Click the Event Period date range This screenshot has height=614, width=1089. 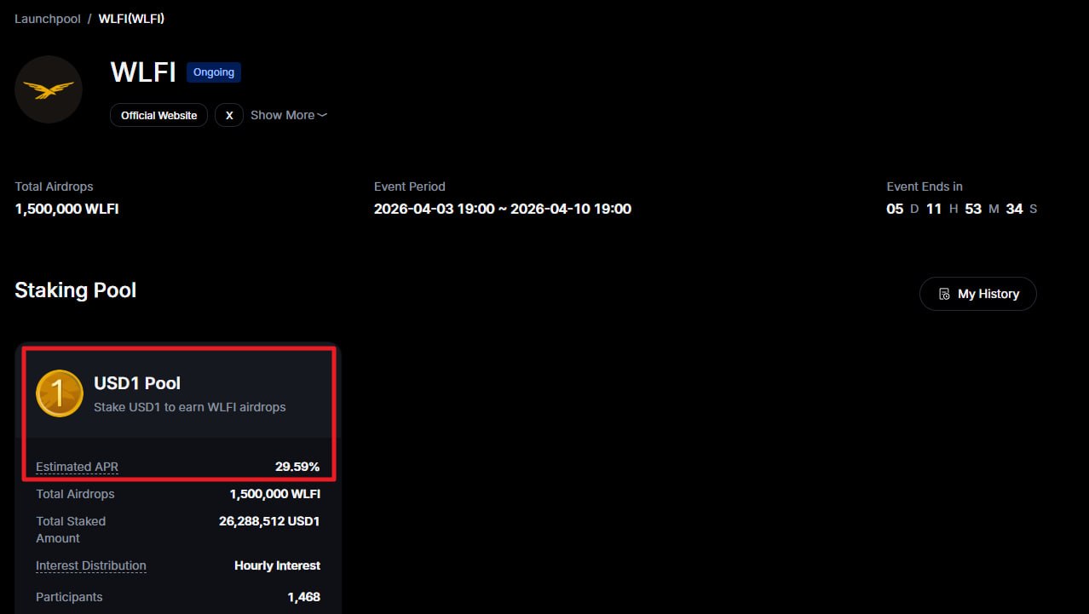point(503,209)
